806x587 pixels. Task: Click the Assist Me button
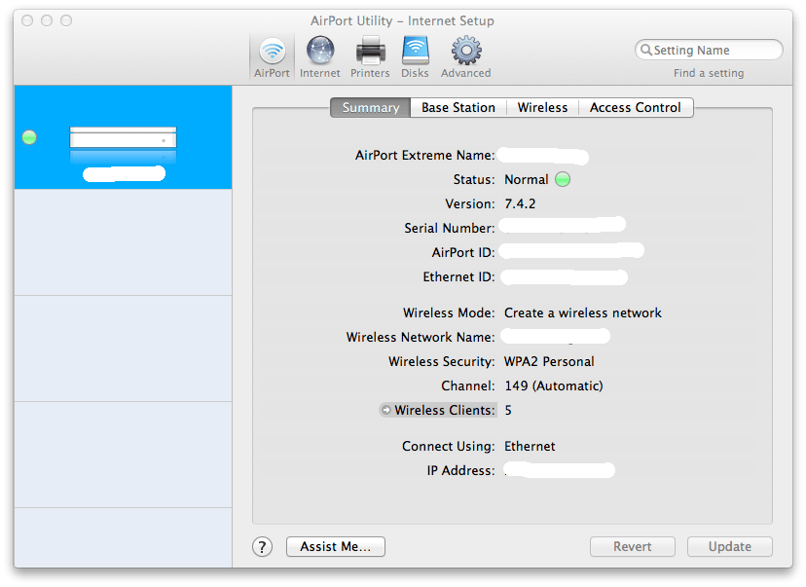(x=335, y=546)
